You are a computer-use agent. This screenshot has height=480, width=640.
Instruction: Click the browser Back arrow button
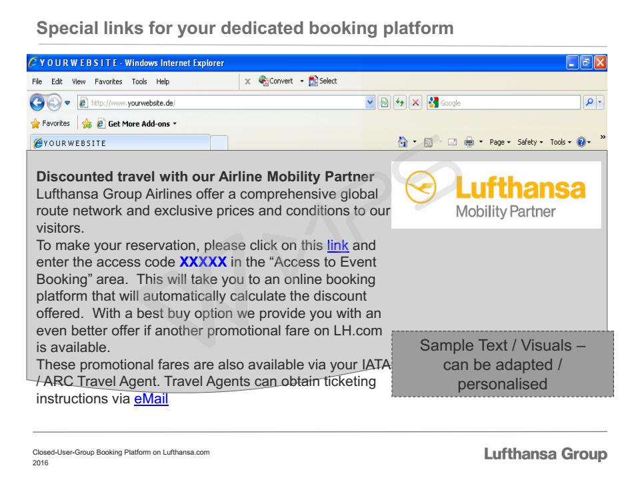37,103
